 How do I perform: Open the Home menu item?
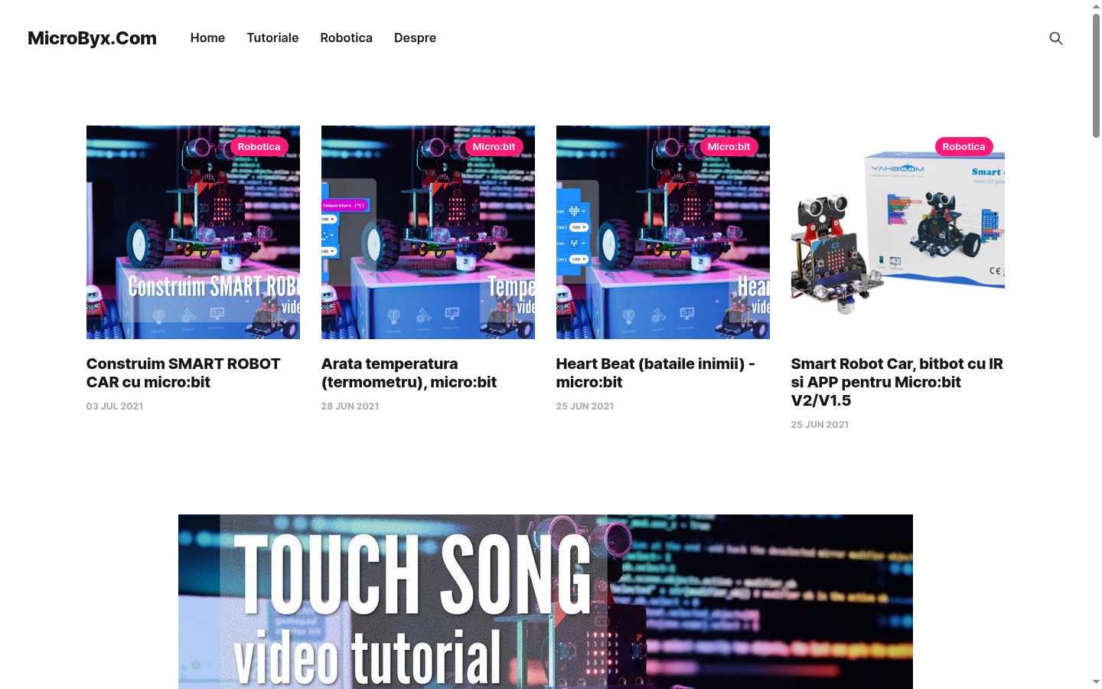(x=207, y=38)
